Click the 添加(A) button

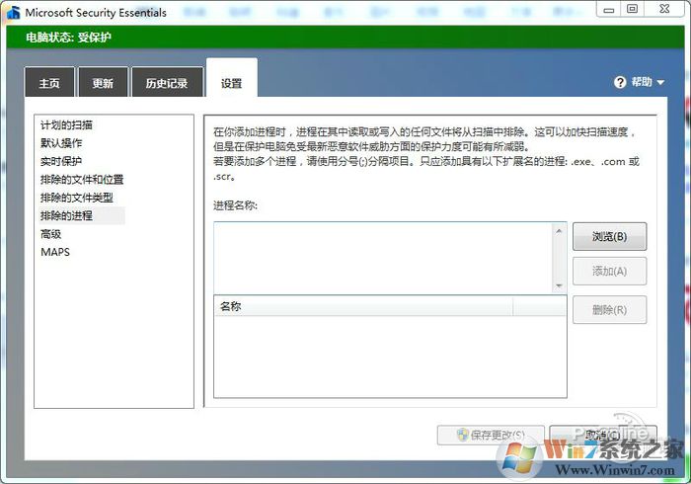coord(609,271)
